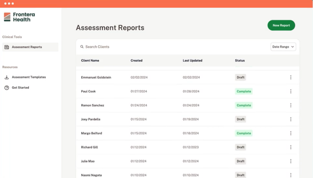Open actions dropdown for Richard Gill
Viewport: 313px width, 178px height.
[x=291, y=147]
